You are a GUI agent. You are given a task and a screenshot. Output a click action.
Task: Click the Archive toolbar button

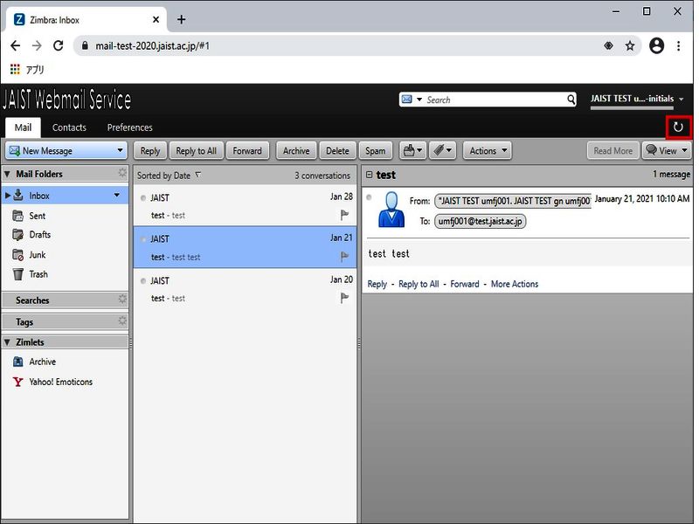click(296, 150)
